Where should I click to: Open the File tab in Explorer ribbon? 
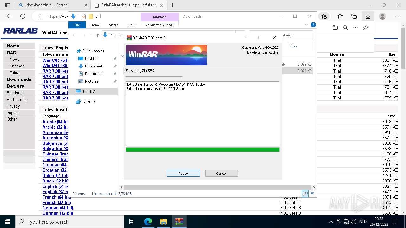click(x=77, y=25)
